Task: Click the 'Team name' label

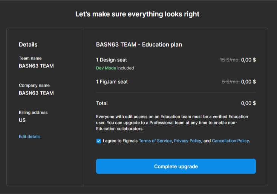Action: [30, 58]
